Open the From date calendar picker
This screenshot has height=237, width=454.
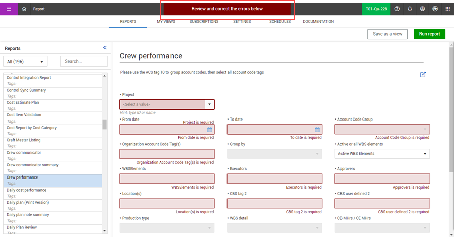tap(209, 130)
